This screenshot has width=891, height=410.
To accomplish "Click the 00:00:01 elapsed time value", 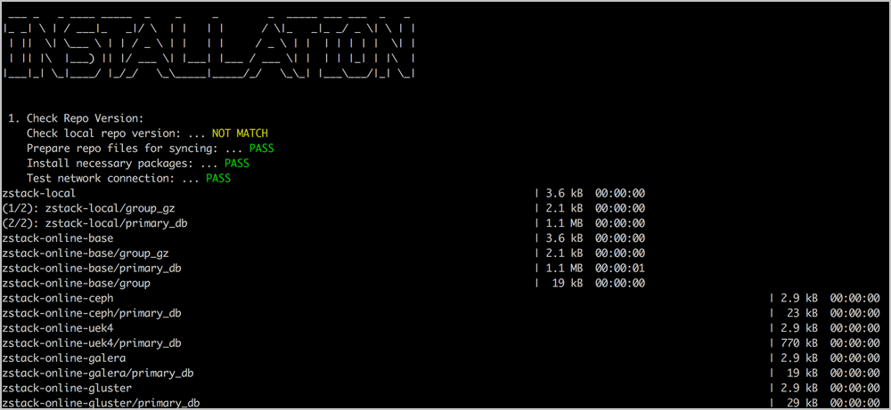I will (x=620, y=268).
